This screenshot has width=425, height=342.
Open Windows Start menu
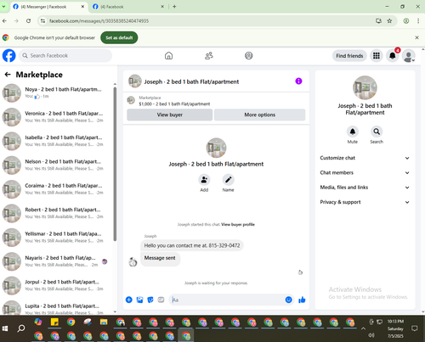pos(5,328)
